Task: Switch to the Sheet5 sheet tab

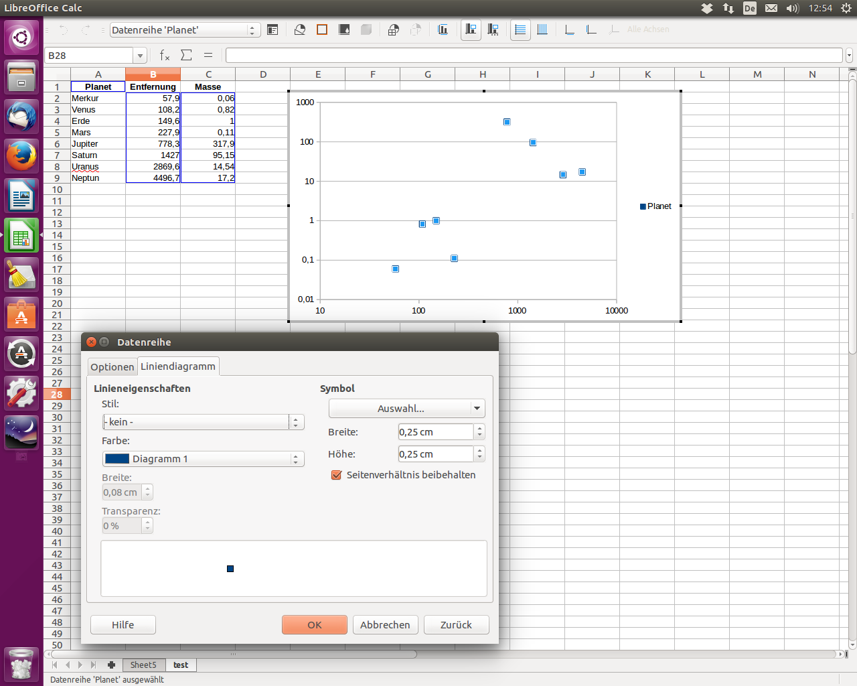Action: point(143,665)
